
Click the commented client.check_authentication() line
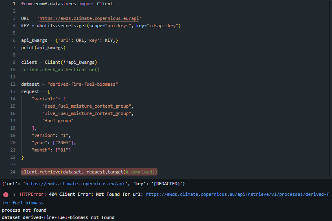[60, 69]
